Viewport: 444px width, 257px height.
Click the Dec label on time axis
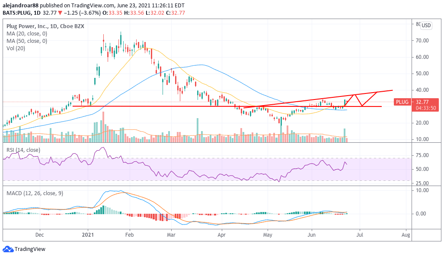click(40, 235)
